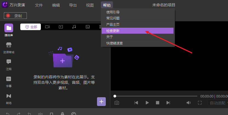Open the 注释 annotations panel
The width and height of the screenshot is (228, 115).
[9, 65]
